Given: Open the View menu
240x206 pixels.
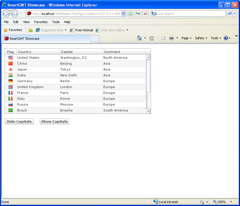Looking at the screenshot, I should click(26, 22).
